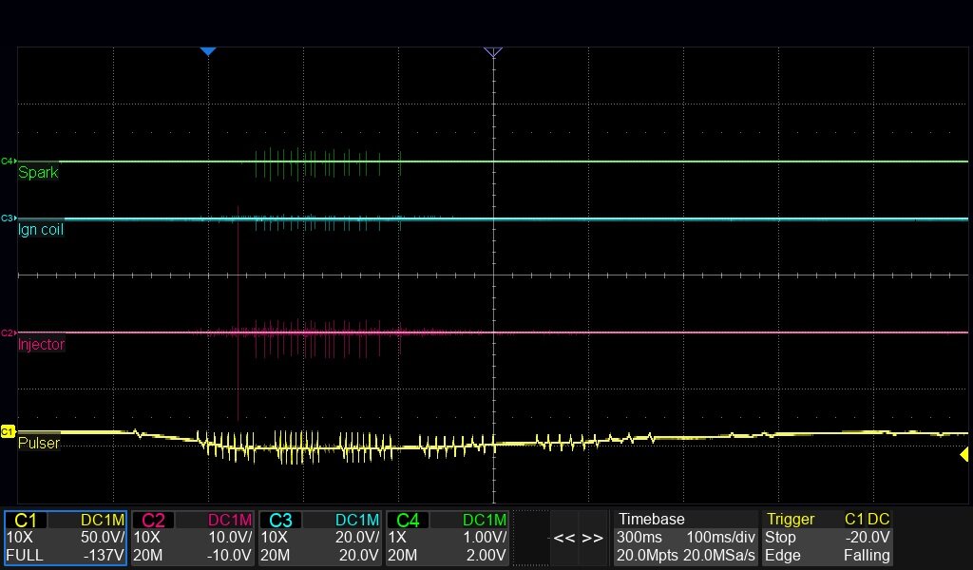
Task: Open the C4 channel descriptor box
Action: click(x=448, y=538)
